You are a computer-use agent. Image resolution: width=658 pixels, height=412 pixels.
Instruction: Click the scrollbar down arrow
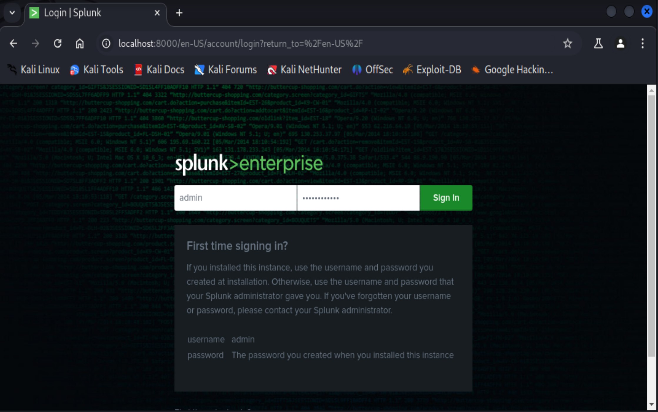coord(651,404)
